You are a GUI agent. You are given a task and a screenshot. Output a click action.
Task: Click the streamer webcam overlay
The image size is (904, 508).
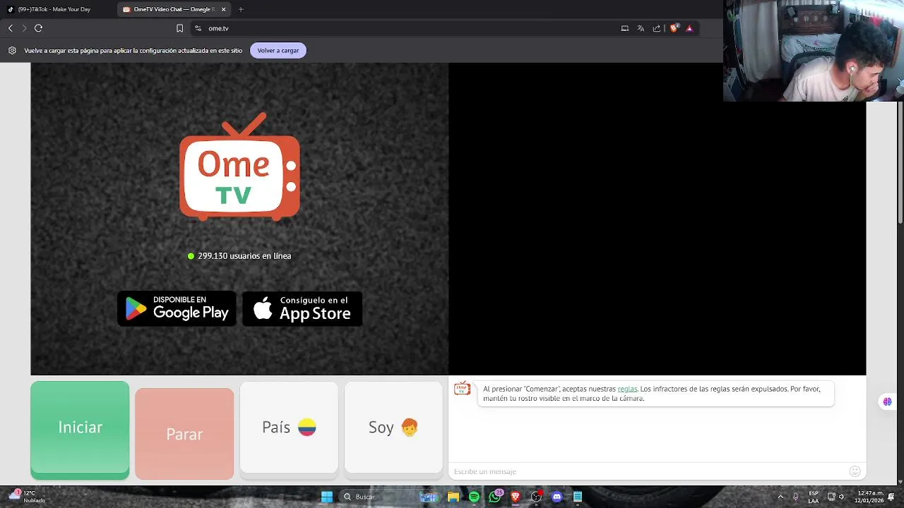tap(814, 51)
